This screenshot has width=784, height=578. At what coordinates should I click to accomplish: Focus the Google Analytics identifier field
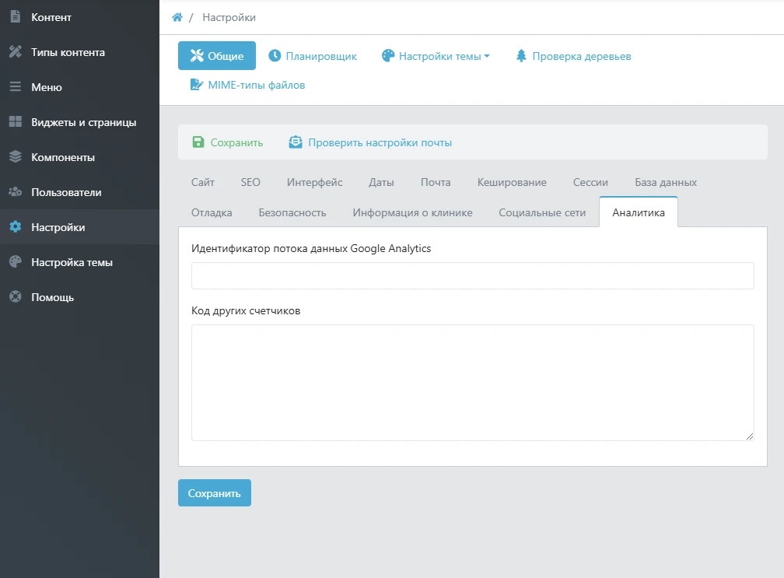(472, 275)
